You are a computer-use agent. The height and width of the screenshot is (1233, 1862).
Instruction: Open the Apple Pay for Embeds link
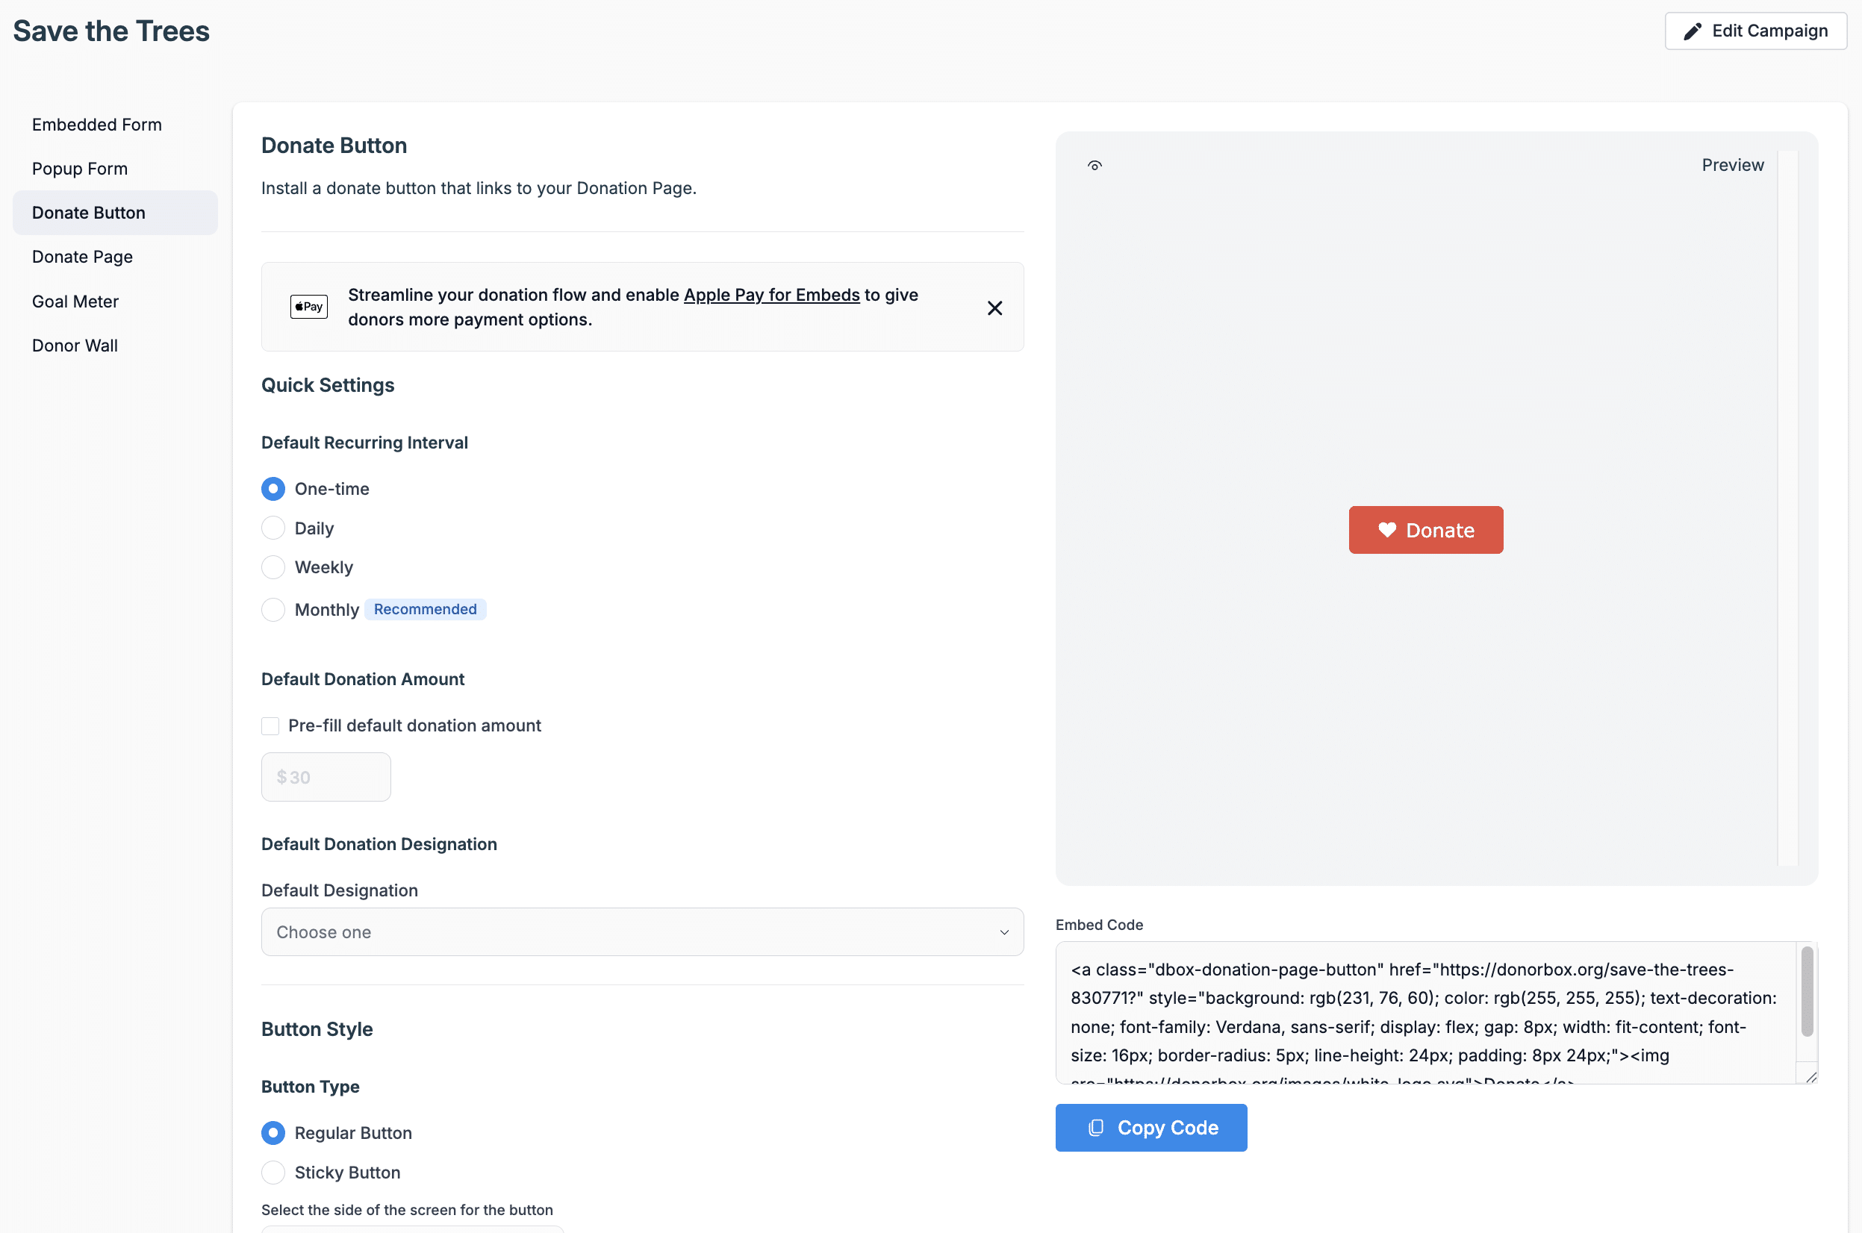(x=771, y=295)
